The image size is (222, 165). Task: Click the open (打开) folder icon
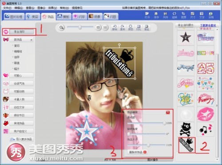(x=147, y=15)
